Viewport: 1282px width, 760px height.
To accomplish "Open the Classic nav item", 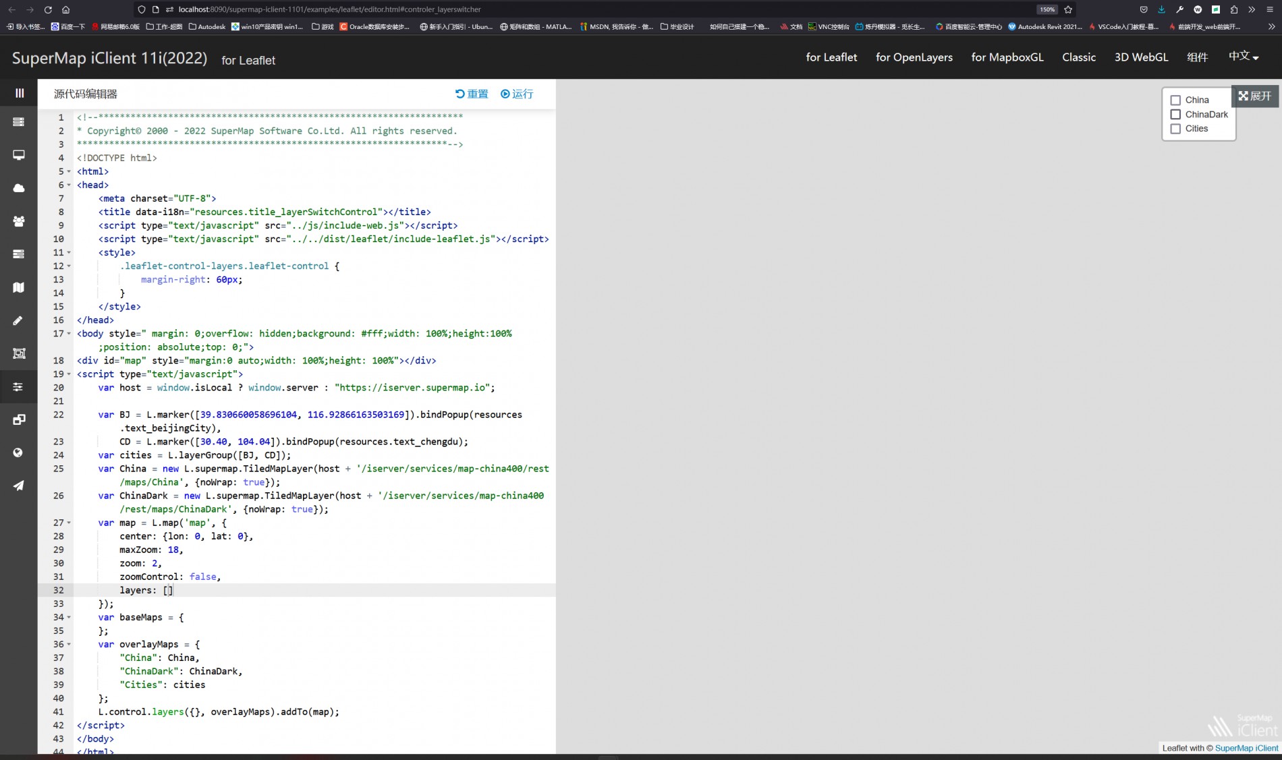I will click(x=1079, y=57).
